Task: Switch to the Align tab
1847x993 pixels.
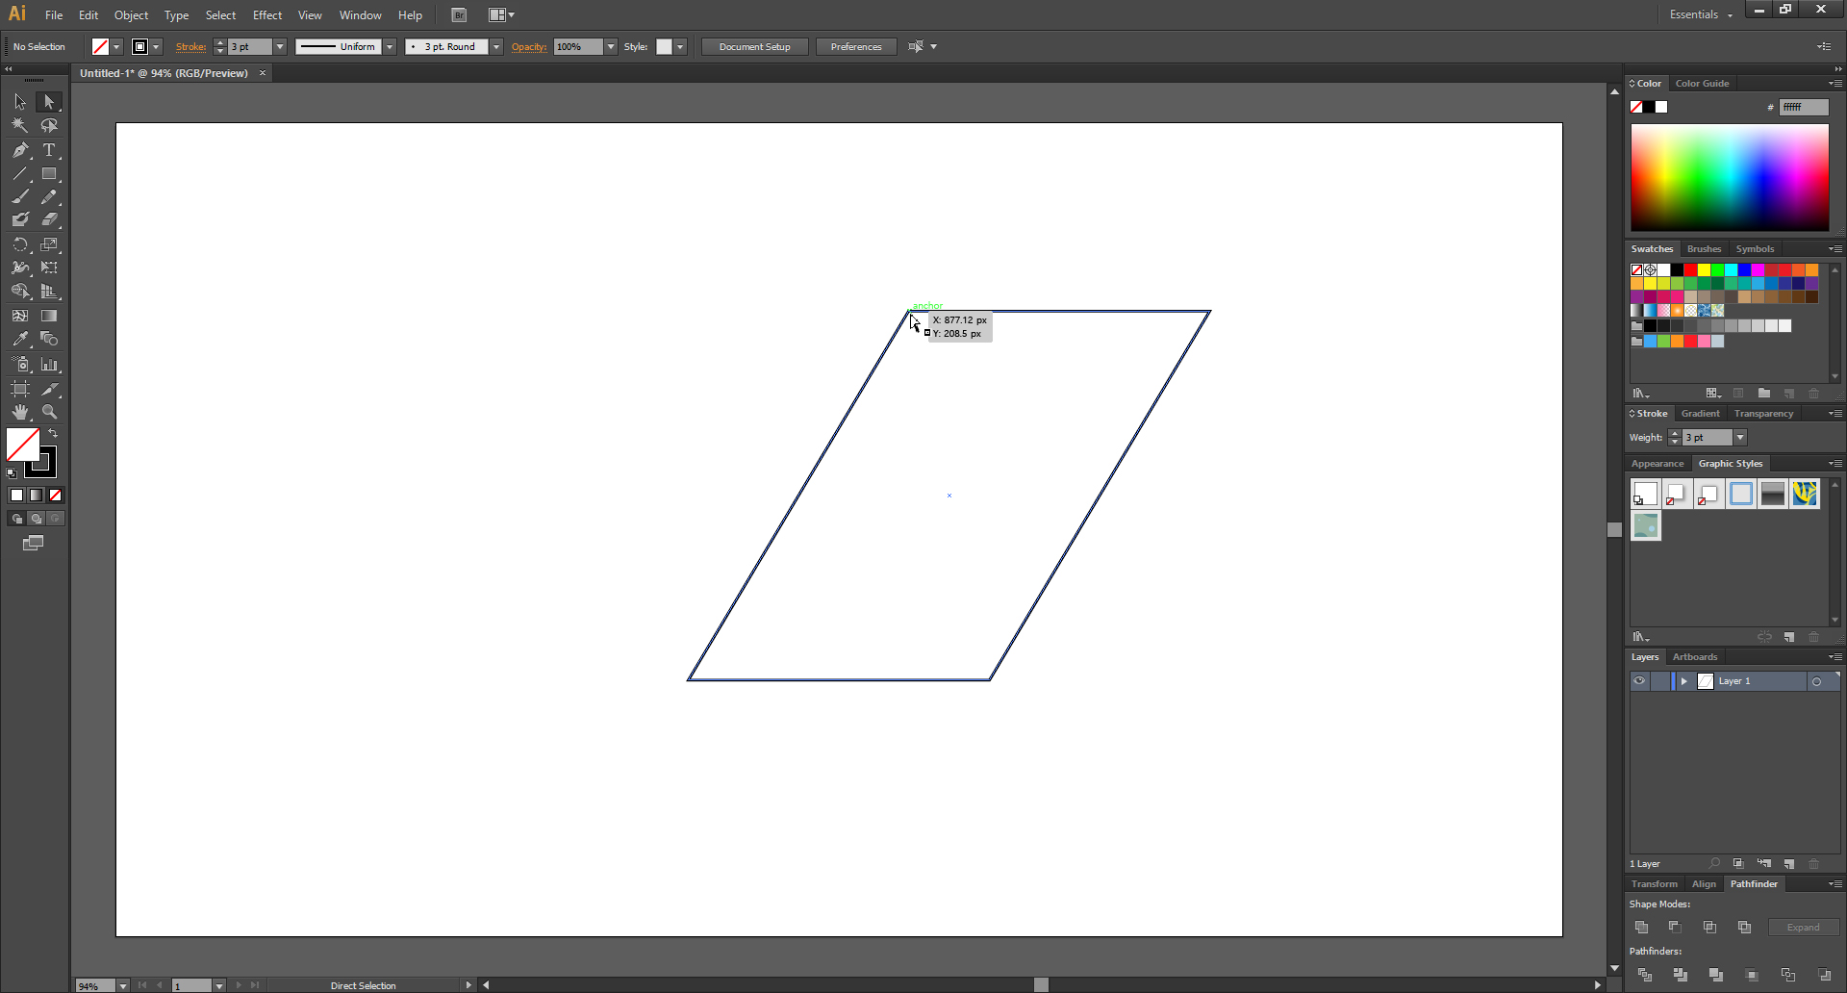Action: [1704, 884]
